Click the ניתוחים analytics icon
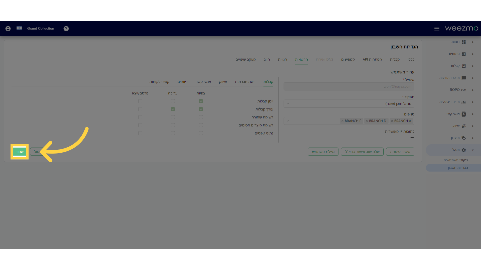 [464, 54]
